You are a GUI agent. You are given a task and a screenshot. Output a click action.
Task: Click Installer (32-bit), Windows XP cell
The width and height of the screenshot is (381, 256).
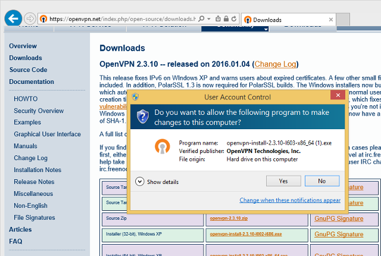point(153,235)
